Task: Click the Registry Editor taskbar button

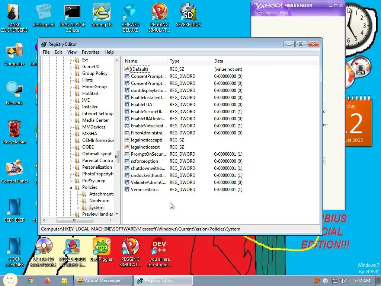Action: coord(163,280)
